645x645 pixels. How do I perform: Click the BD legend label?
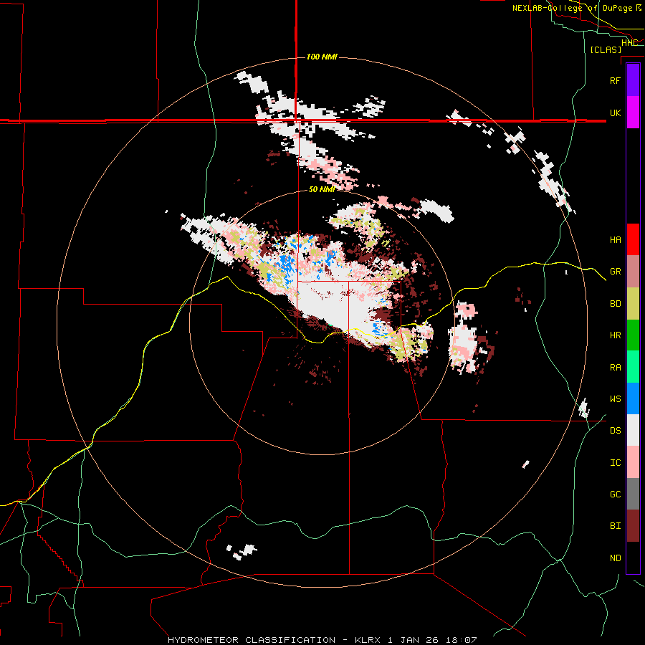[x=615, y=304]
